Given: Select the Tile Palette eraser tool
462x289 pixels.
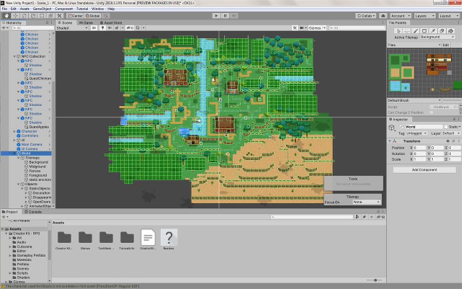Looking at the screenshot, I should click(x=441, y=31).
